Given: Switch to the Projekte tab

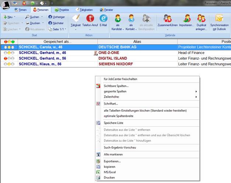Looking at the screenshot, I should click(62, 10).
